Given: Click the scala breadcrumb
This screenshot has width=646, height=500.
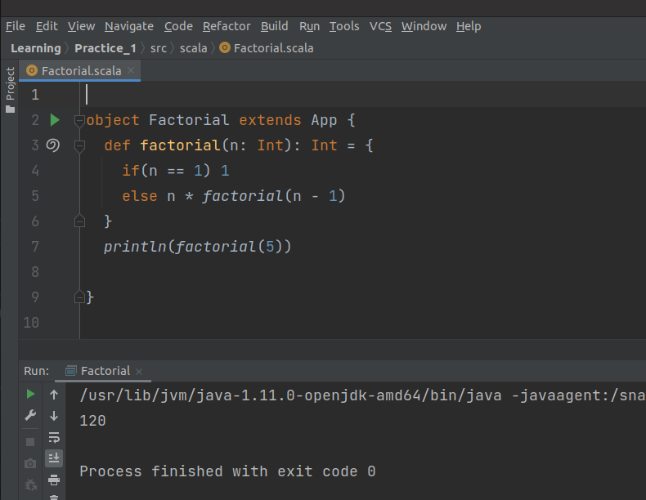Looking at the screenshot, I should [193, 48].
